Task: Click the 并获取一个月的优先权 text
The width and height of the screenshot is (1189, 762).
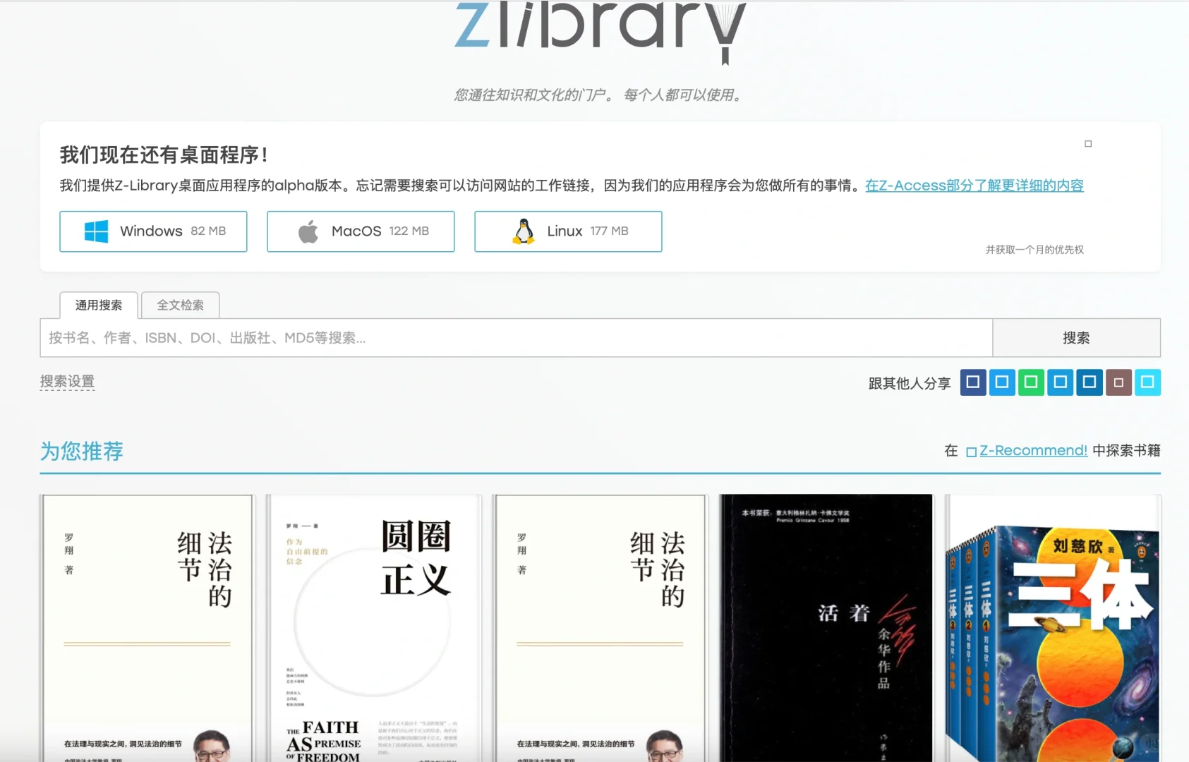Action: coord(1034,250)
